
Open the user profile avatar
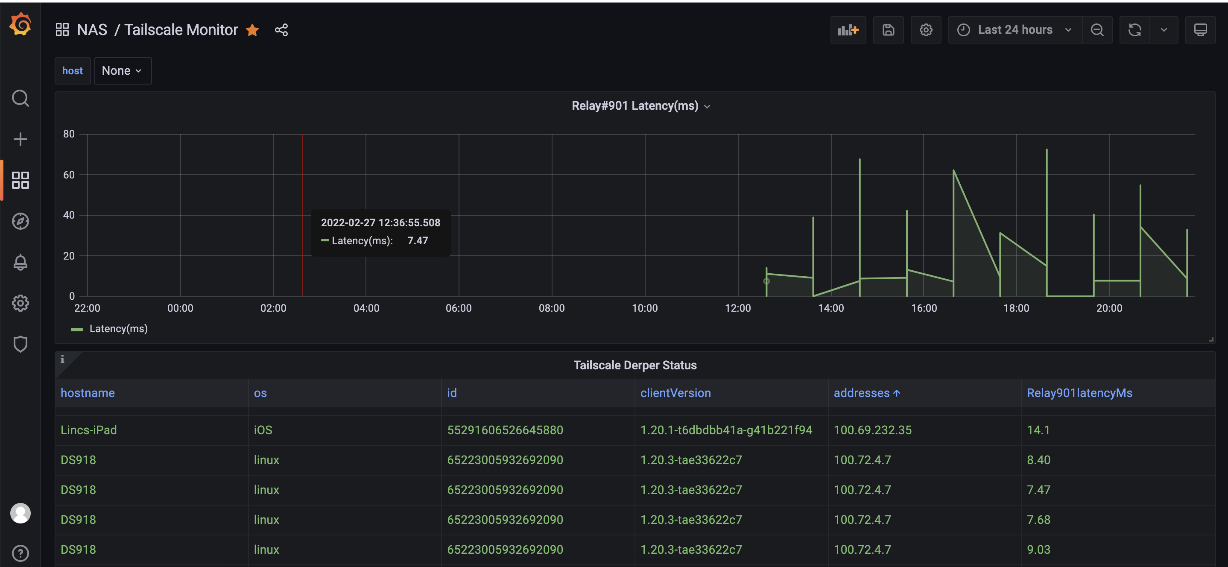click(20, 513)
